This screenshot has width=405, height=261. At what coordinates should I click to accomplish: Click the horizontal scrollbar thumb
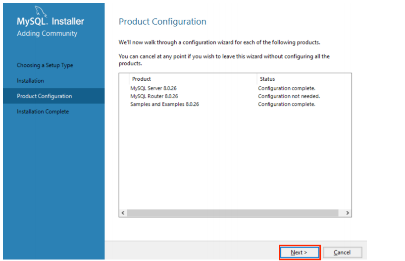pyautogui.click(x=233, y=212)
